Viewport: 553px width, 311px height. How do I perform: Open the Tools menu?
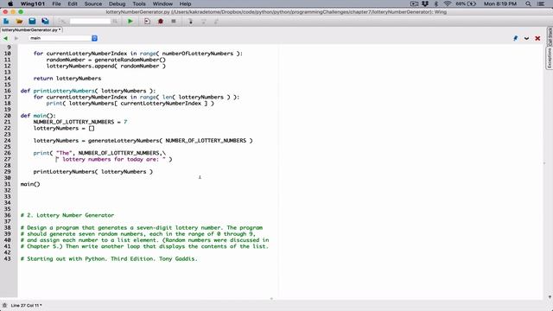click(139, 3)
